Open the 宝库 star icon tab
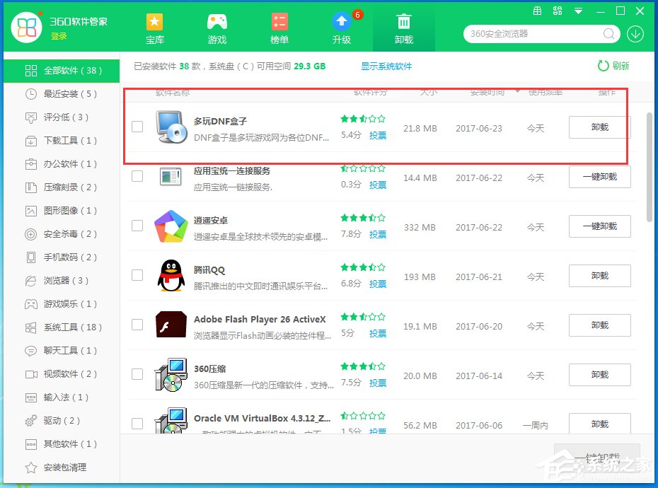Viewport: 658px width, 488px height. [x=154, y=22]
